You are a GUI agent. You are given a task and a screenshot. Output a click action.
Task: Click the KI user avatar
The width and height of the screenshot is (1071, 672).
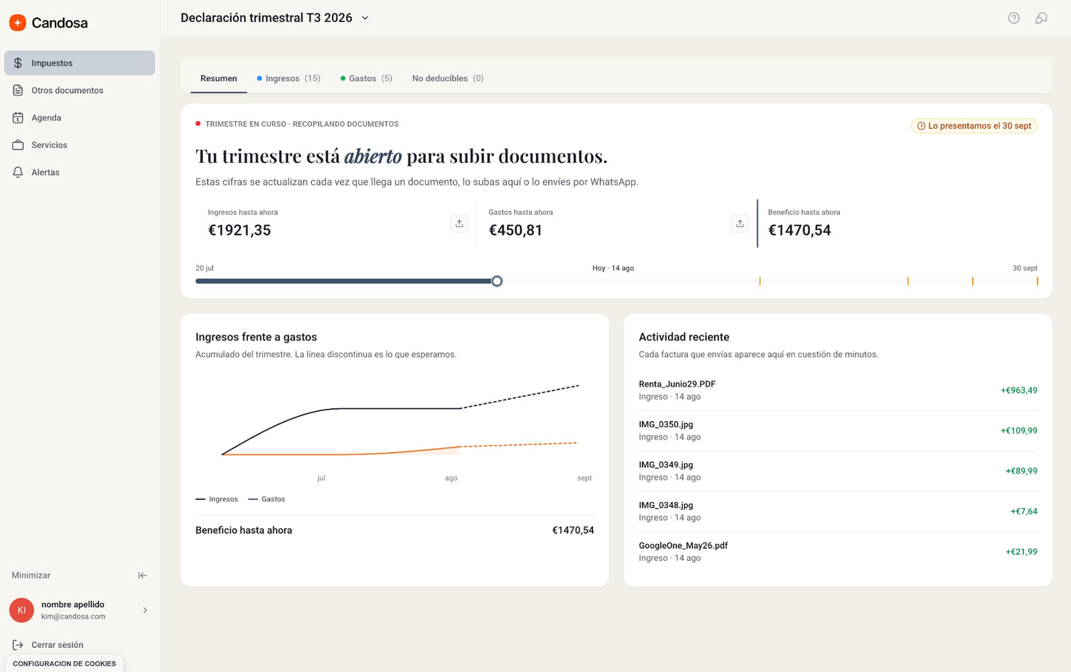click(21, 610)
